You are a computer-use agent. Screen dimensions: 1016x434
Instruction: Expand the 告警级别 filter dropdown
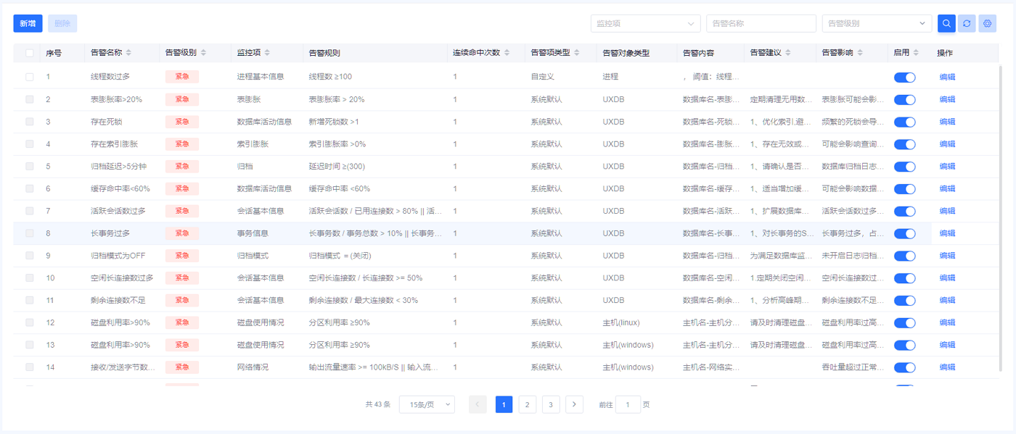[x=876, y=23]
